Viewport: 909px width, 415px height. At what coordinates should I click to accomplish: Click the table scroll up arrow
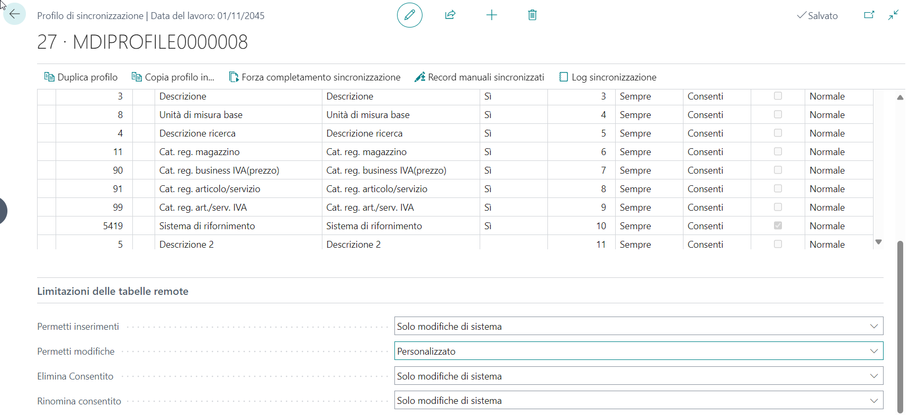click(x=900, y=97)
